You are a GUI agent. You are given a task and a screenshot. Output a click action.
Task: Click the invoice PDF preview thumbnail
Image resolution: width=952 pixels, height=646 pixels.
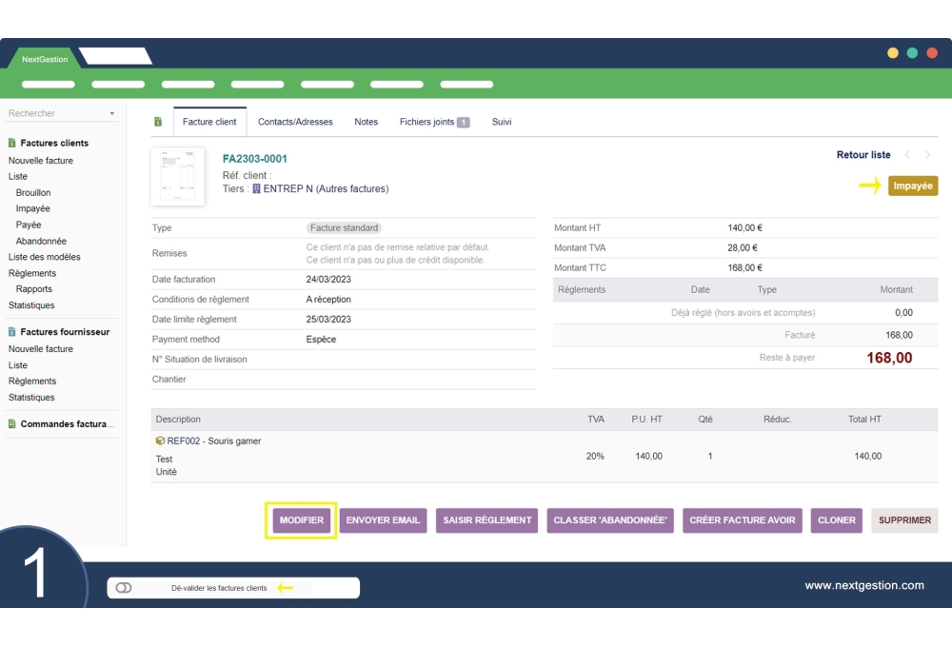click(x=178, y=177)
